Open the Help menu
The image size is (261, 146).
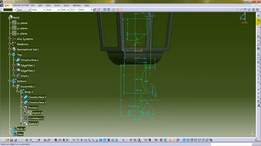87,5
